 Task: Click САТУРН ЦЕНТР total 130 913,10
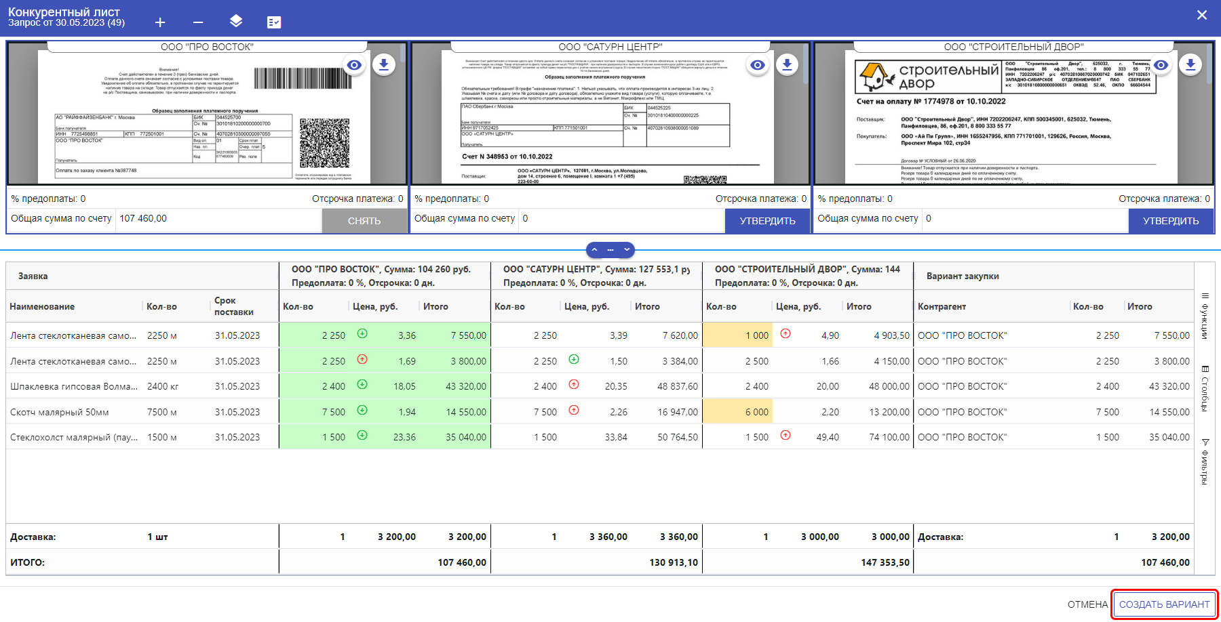pos(674,562)
